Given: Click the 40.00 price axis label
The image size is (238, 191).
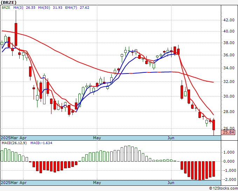Looking at the screenshot, I should point(229,31).
